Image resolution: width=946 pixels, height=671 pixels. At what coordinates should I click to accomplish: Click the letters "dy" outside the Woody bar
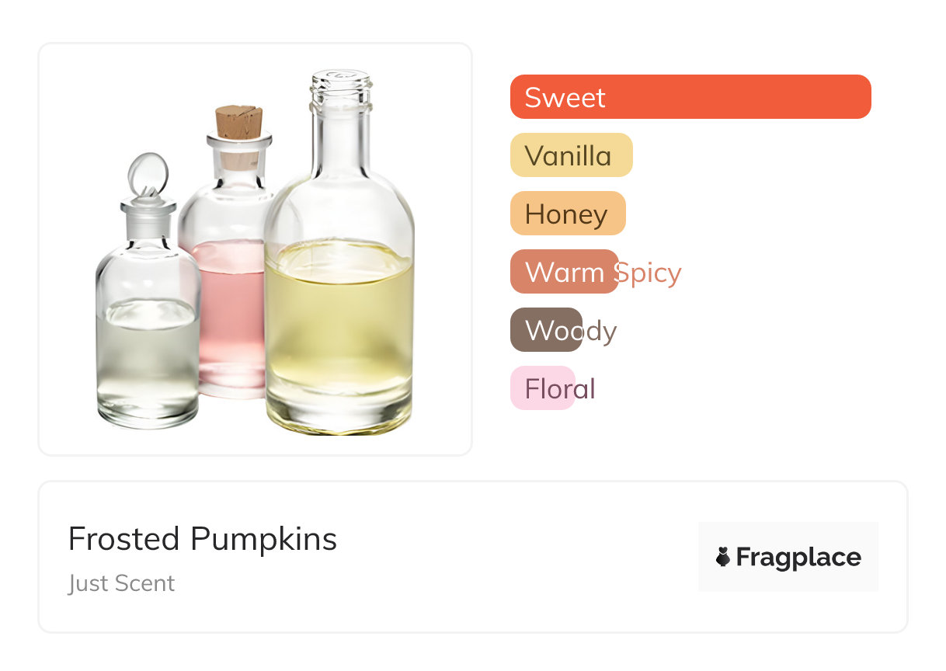600,332
